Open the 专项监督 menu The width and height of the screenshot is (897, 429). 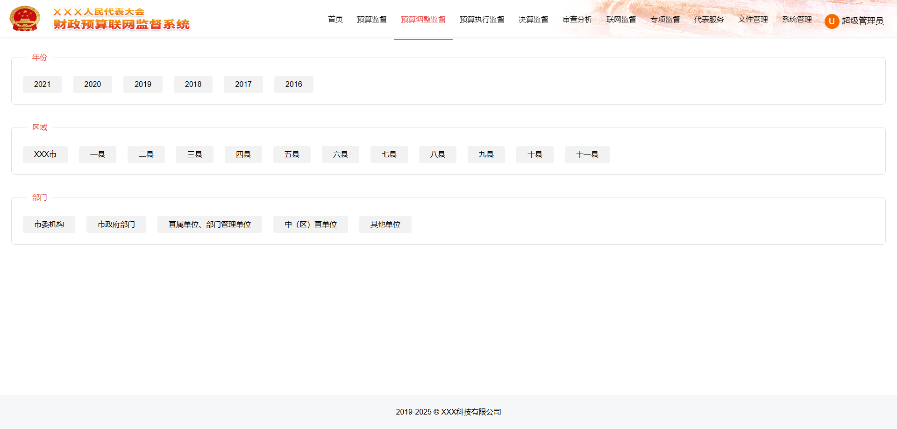(x=665, y=19)
